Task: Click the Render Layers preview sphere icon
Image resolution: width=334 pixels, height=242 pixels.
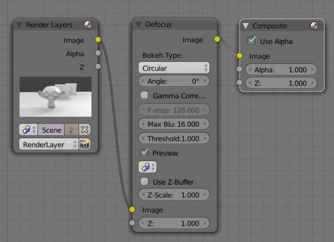Action: 88,25
